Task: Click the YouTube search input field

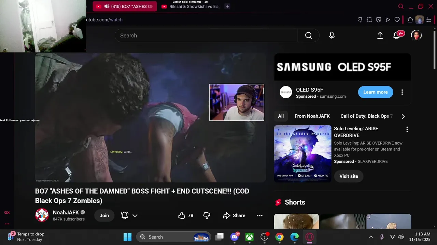Action: pos(206,35)
